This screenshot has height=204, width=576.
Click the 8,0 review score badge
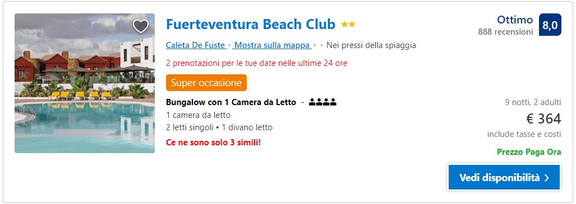click(x=550, y=25)
